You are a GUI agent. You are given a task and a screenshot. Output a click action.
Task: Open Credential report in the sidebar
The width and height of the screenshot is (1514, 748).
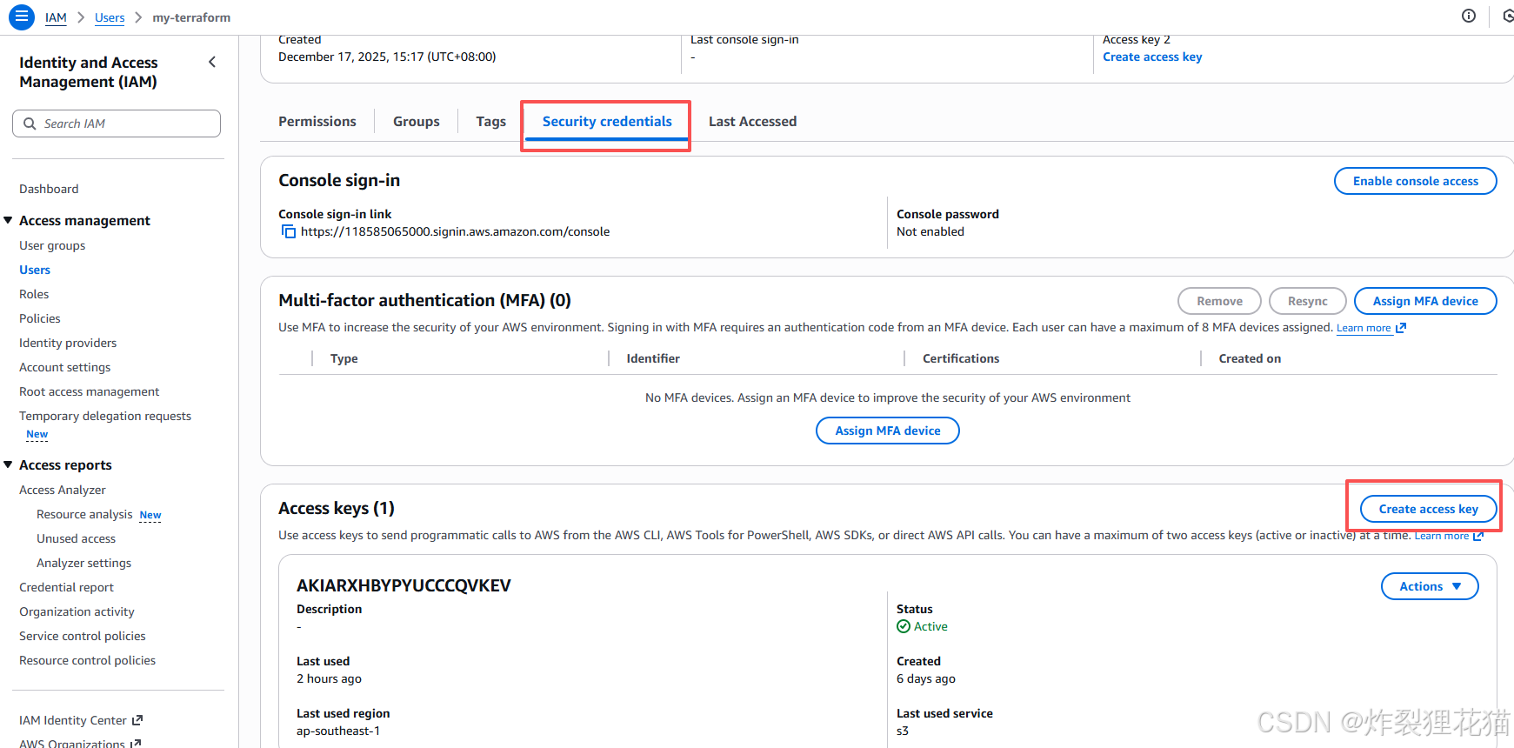tap(66, 587)
